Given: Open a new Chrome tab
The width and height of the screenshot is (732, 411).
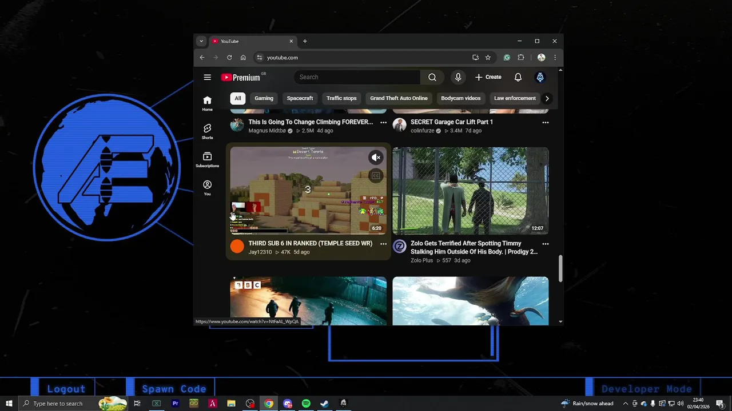Looking at the screenshot, I should pyautogui.click(x=305, y=41).
